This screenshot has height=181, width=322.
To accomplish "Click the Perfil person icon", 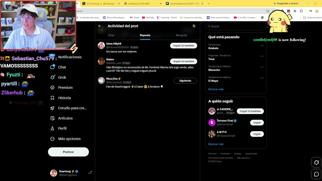I will (53, 128).
